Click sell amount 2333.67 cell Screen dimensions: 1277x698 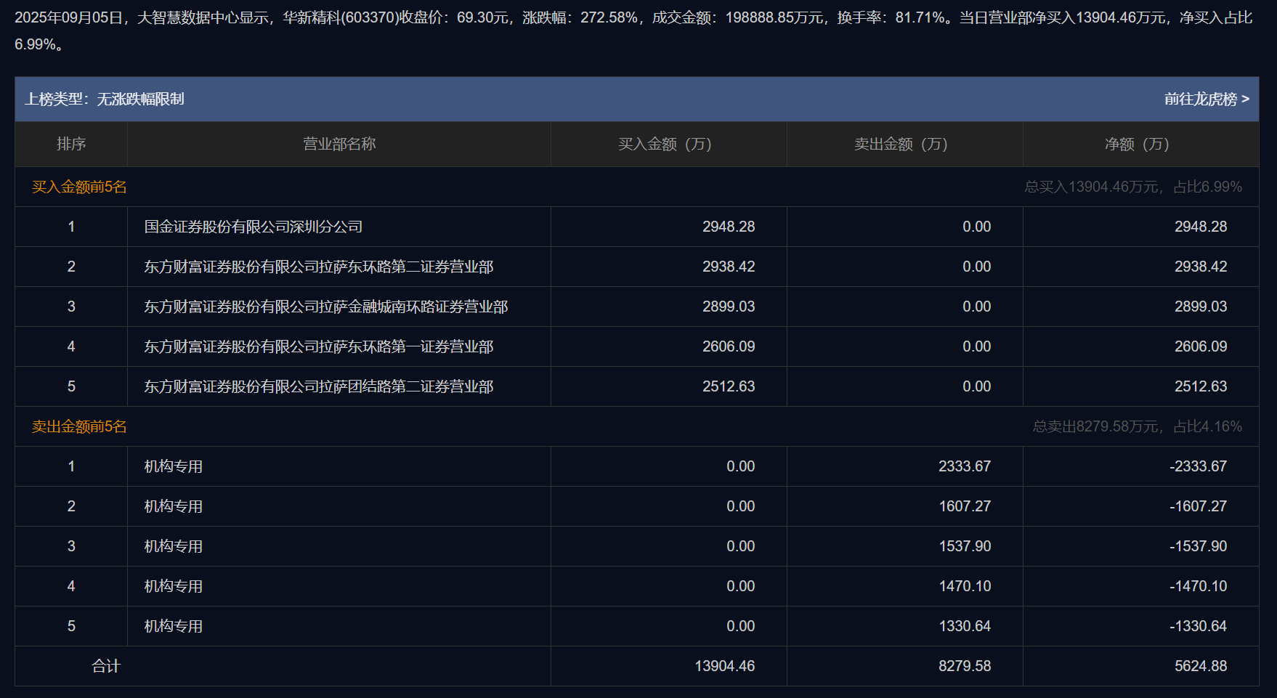tap(965, 466)
